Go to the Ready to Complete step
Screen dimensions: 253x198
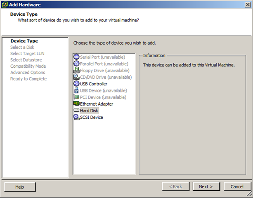pyautogui.click(x=28, y=79)
